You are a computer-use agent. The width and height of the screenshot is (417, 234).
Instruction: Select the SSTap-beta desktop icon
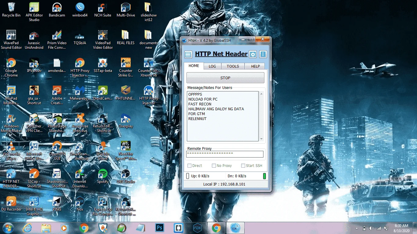[103, 66]
